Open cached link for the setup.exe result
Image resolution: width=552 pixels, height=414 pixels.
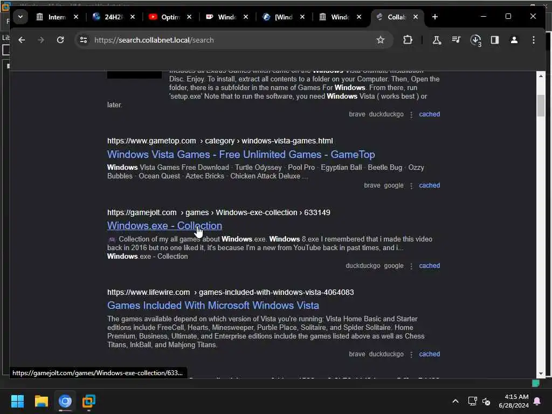pyautogui.click(x=429, y=114)
